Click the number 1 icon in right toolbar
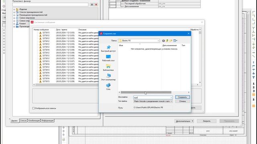 point(253,84)
